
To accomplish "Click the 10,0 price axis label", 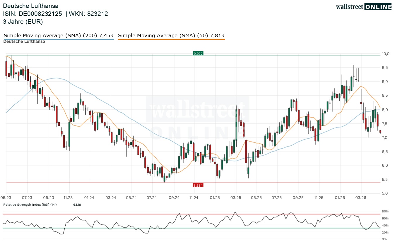I will 386,54.
